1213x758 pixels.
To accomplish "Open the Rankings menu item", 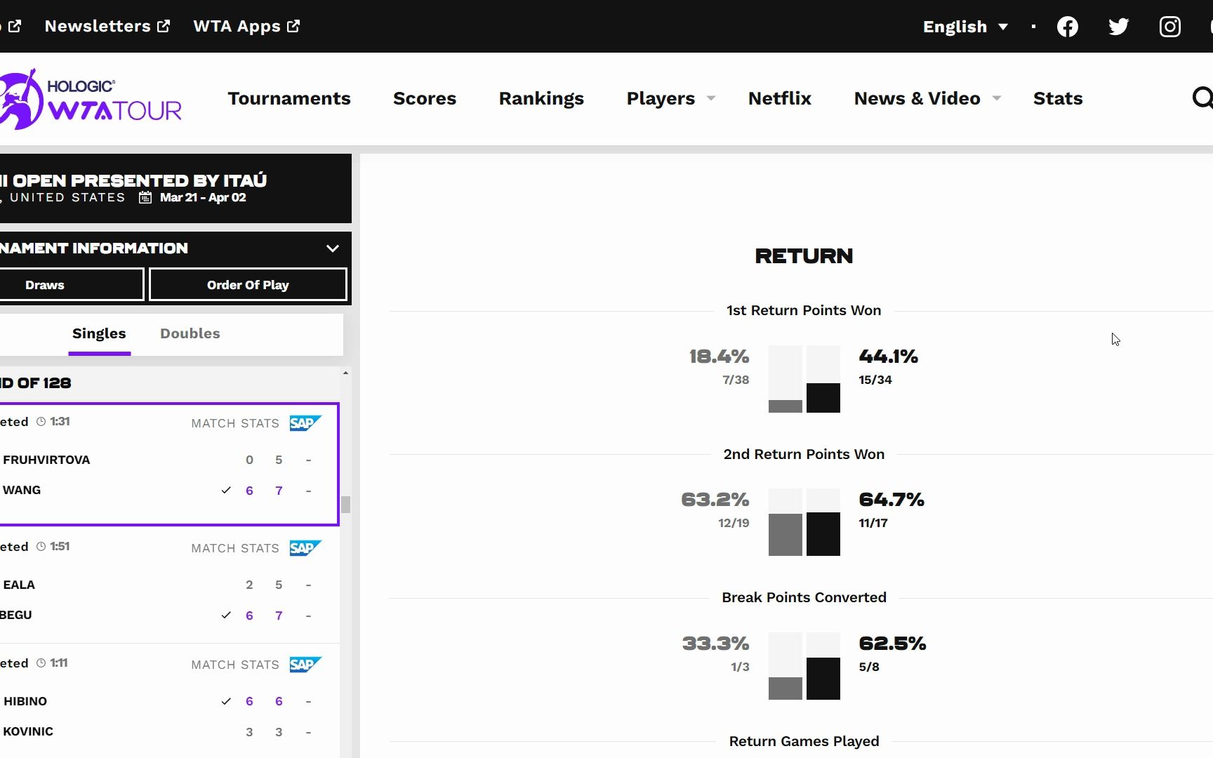I will pyautogui.click(x=541, y=98).
